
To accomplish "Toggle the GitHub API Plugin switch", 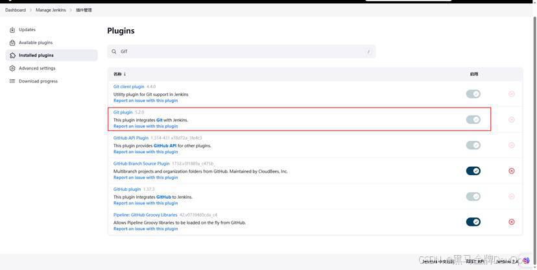I will pos(473,145).
